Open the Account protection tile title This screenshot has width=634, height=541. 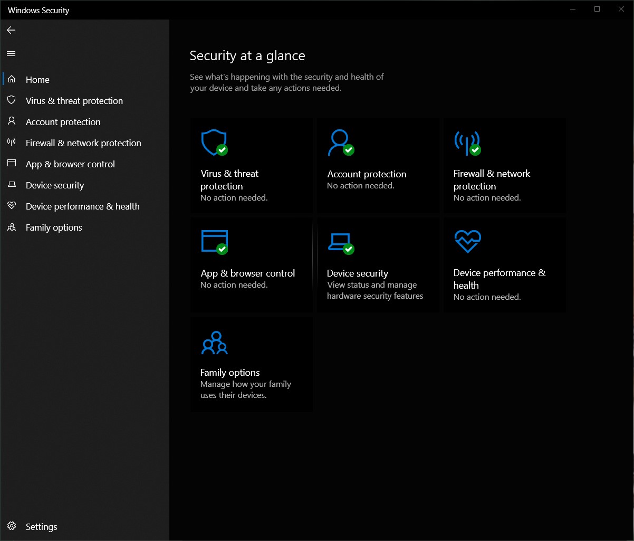367,174
